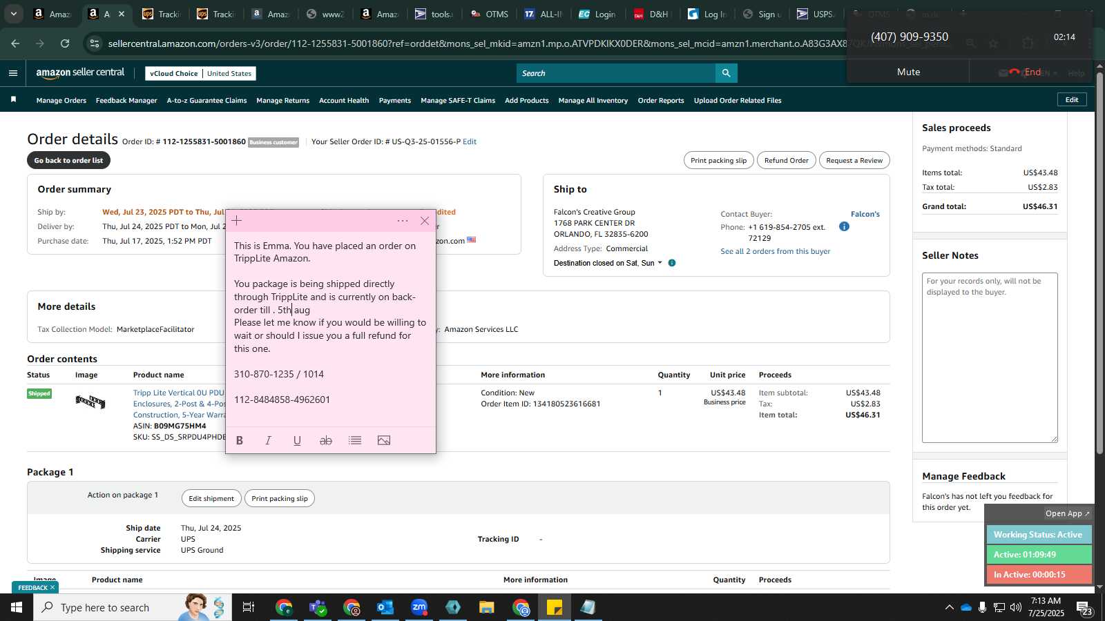Screen dimensions: 1105x621
Task: Switch to the OTMS browser tab
Action: (489, 14)
